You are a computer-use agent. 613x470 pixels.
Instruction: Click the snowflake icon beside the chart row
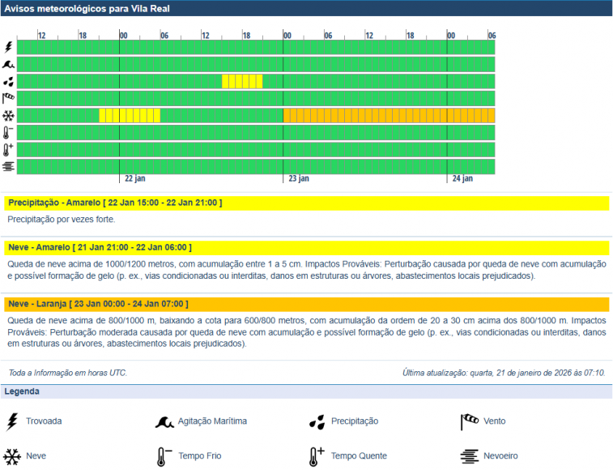tap(8, 116)
